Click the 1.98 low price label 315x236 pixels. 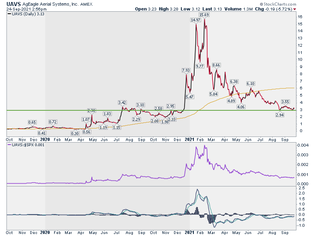[x=165, y=122]
